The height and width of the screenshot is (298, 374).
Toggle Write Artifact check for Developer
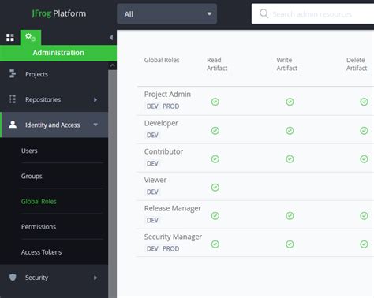[290, 131]
